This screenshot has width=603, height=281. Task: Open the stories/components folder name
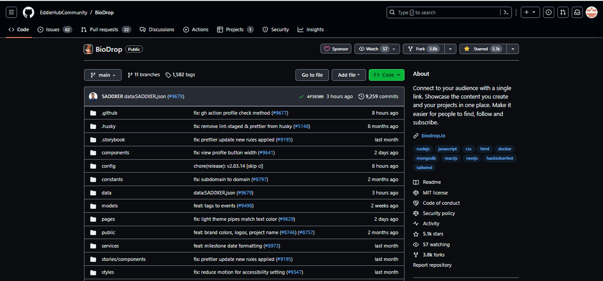coord(124,259)
